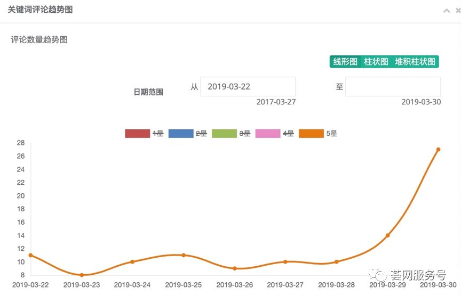Toggle the 5星 orange legend swatch
Image resolution: width=461 pixels, height=295 pixels.
click(311, 134)
